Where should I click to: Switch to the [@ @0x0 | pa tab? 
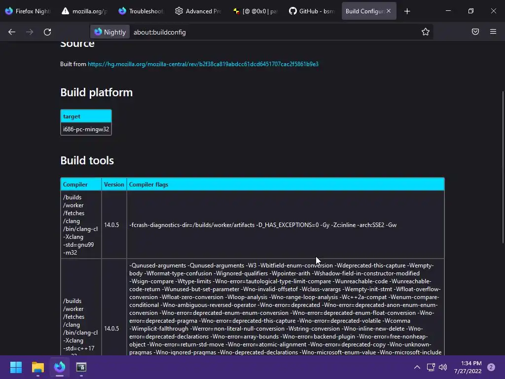(254, 11)
